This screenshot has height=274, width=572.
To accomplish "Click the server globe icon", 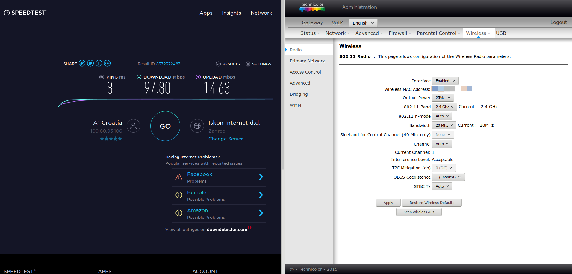I will tap(197, 126).
